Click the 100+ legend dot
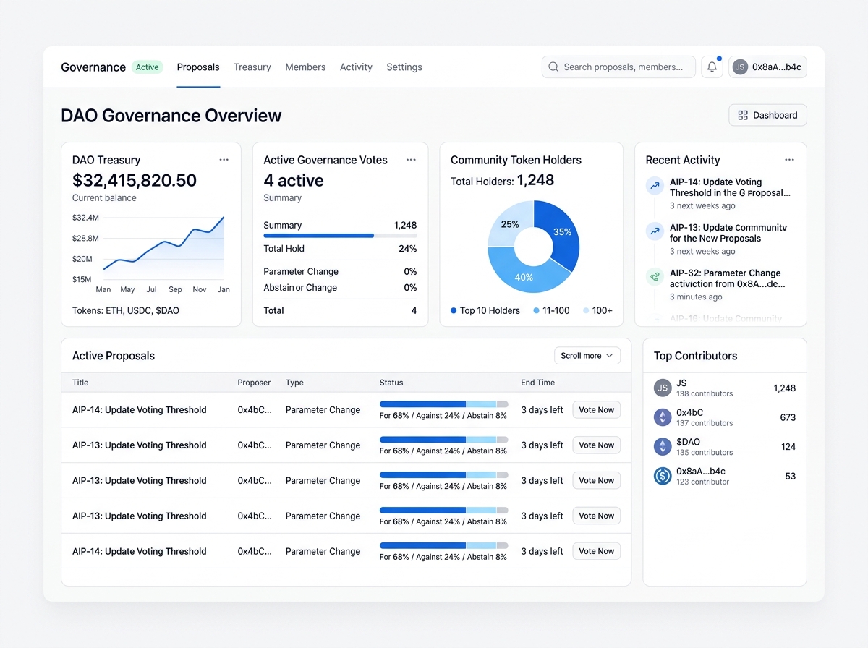 point(586,311)
